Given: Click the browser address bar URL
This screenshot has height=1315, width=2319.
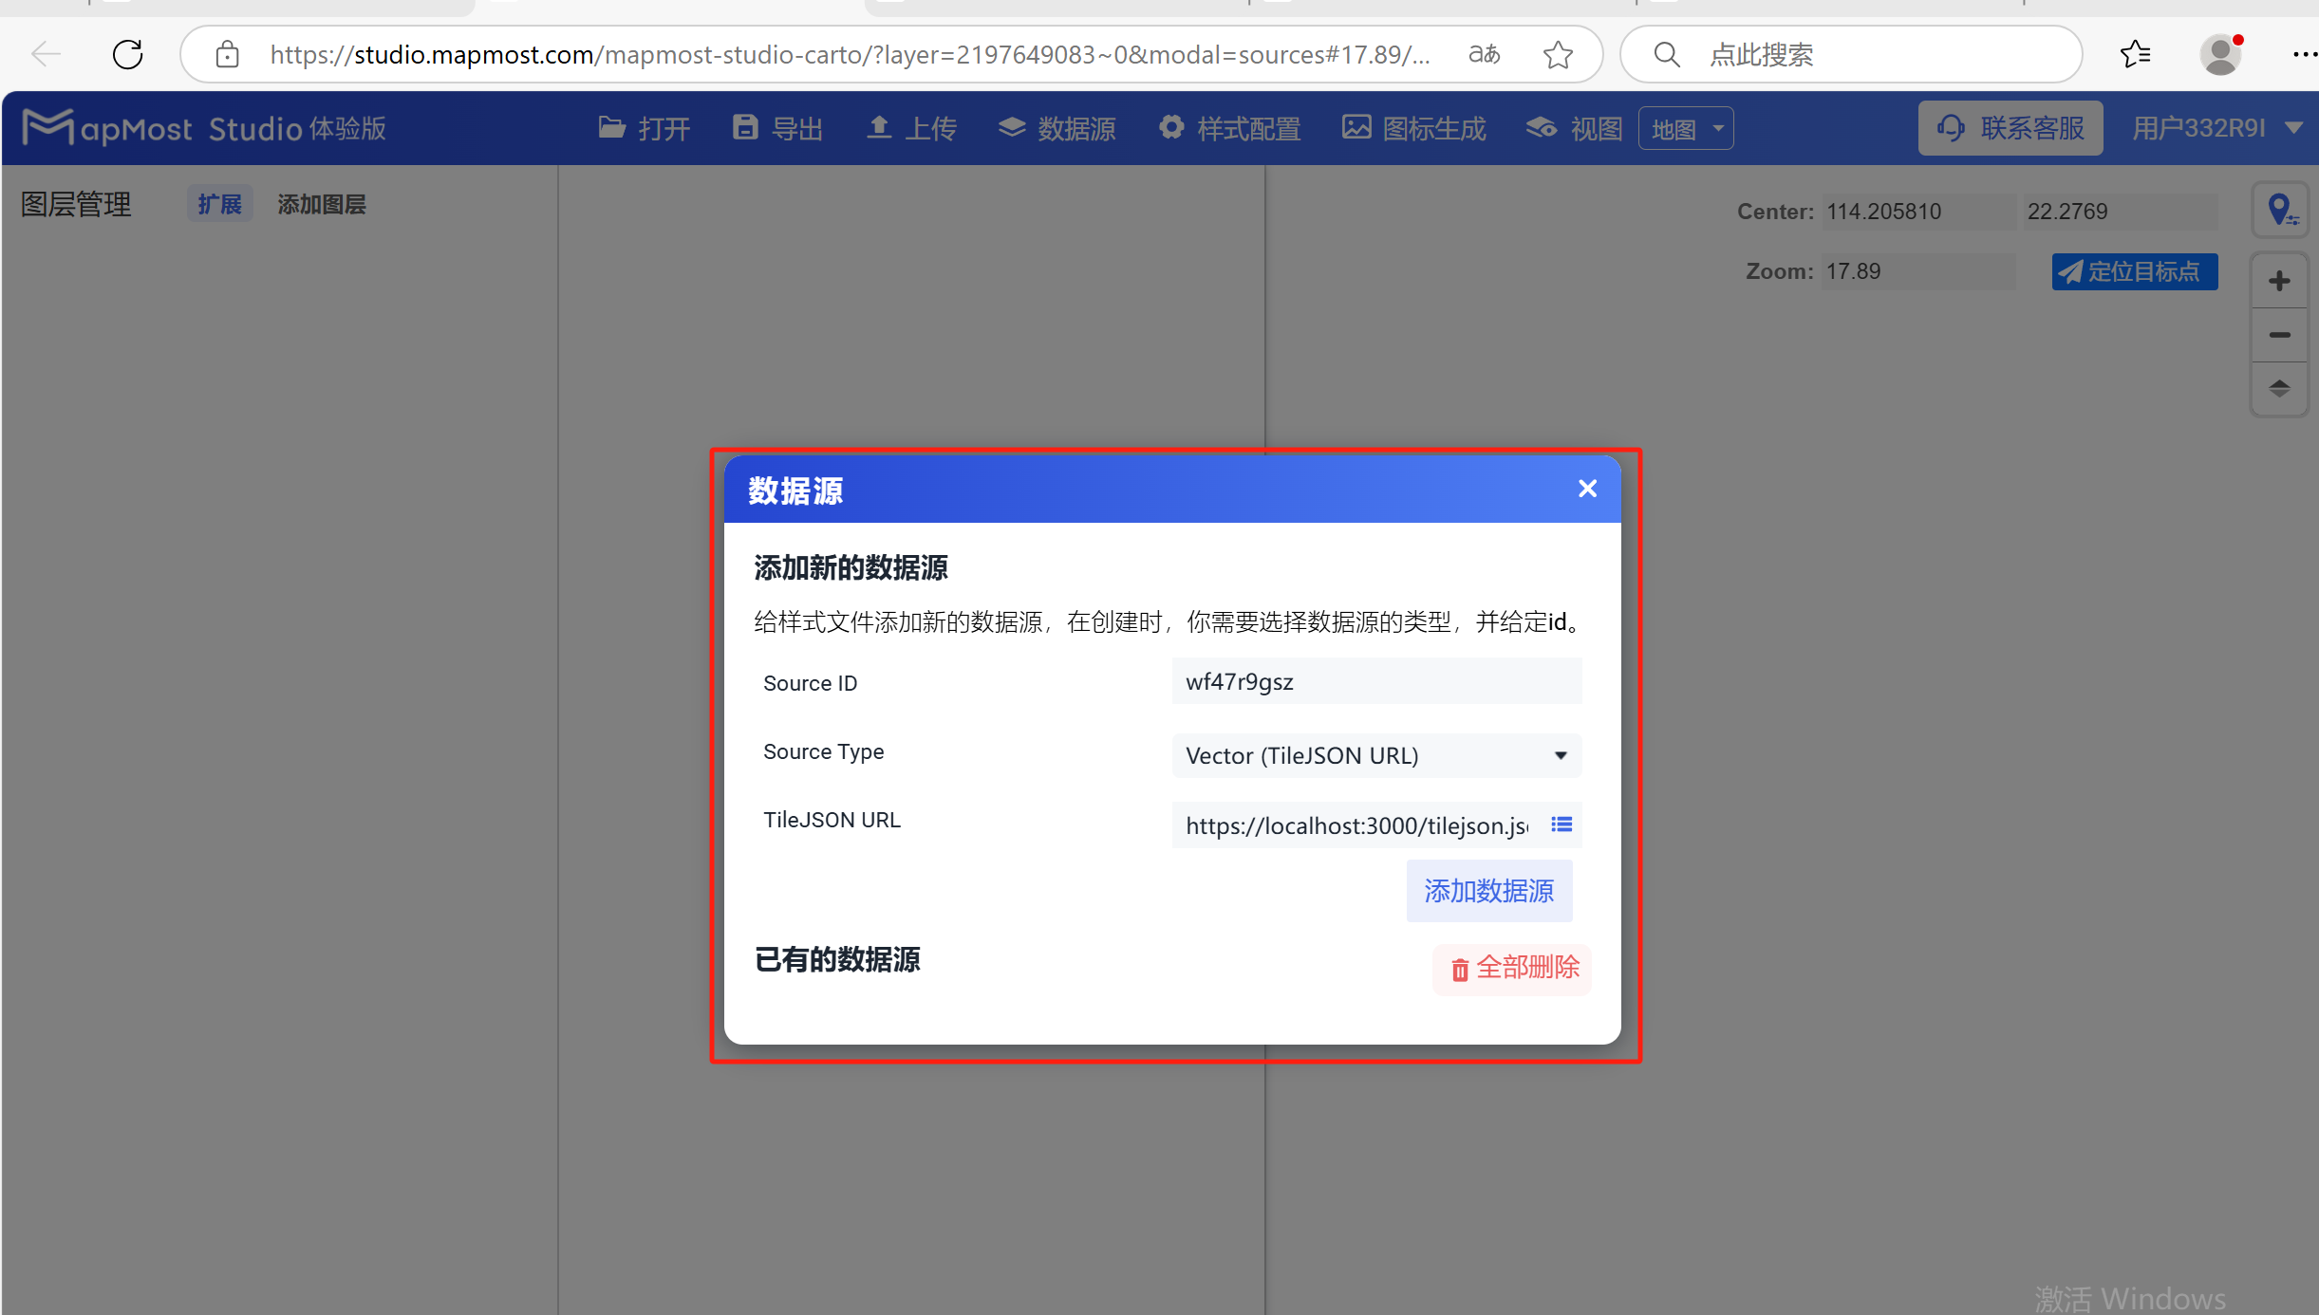Looking at the screenshot, I should pos(850,54).
